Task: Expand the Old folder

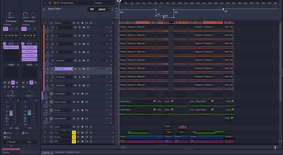Action: pyautogui.click(x=45, y=141)
